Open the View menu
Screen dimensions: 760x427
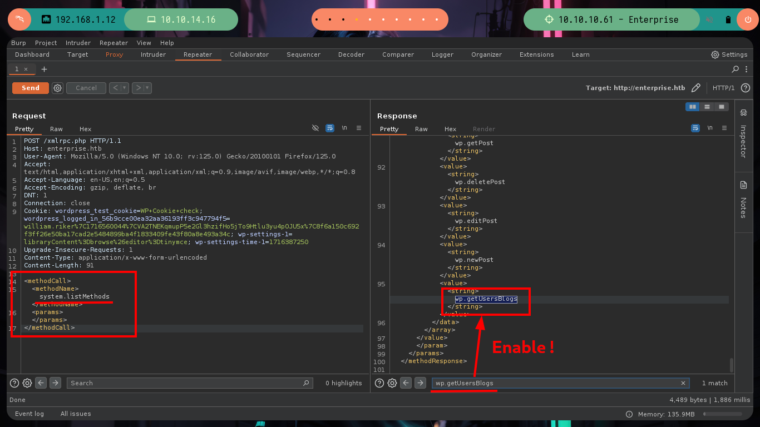tap(144, 43)
